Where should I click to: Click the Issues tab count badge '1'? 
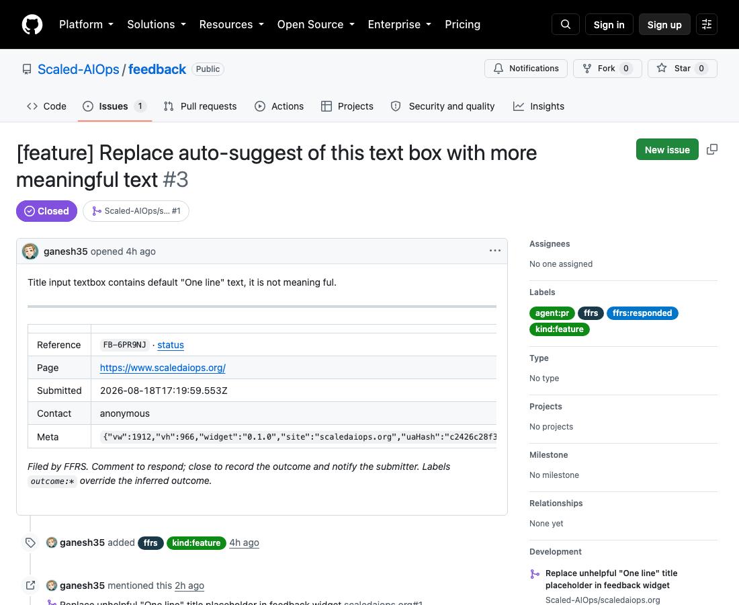pyautogui.click(x=140, y=106)
